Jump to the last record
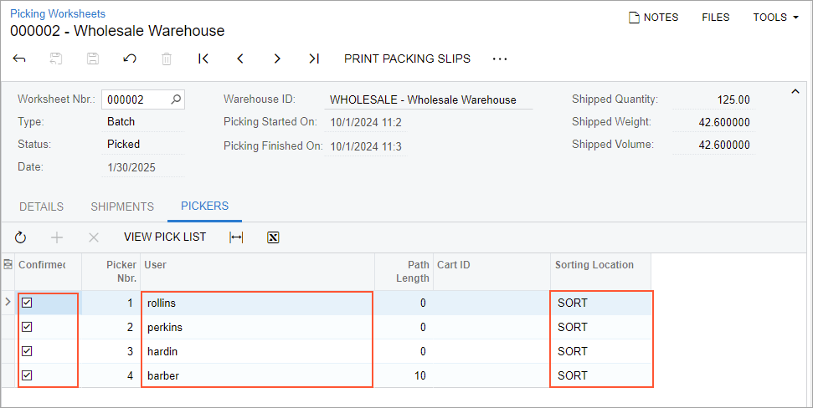 pos(314,59)
